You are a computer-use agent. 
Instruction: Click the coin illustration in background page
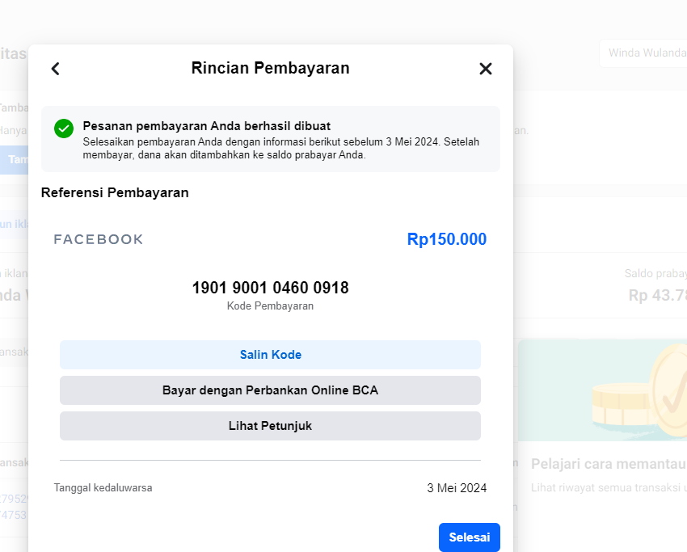click(x=639, y=392)
